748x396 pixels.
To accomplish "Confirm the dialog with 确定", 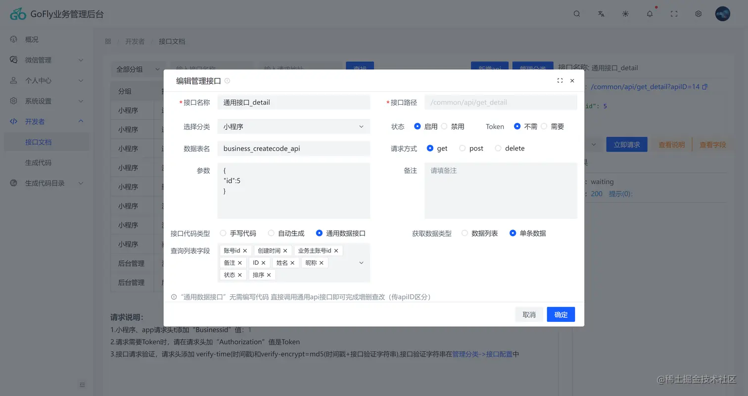I will click(x=561, y=315).
